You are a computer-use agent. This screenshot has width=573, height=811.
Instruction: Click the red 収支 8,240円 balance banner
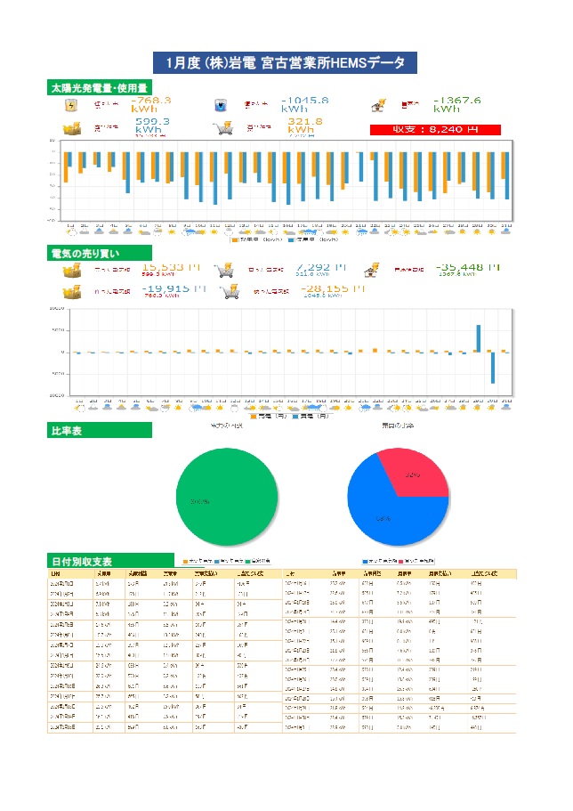click(x=435, y=129)
